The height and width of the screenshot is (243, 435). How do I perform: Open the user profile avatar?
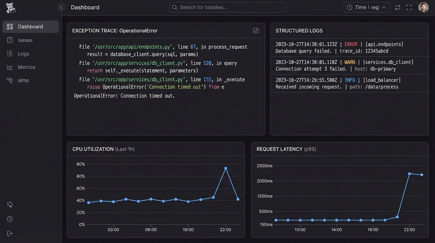(423, 7)
